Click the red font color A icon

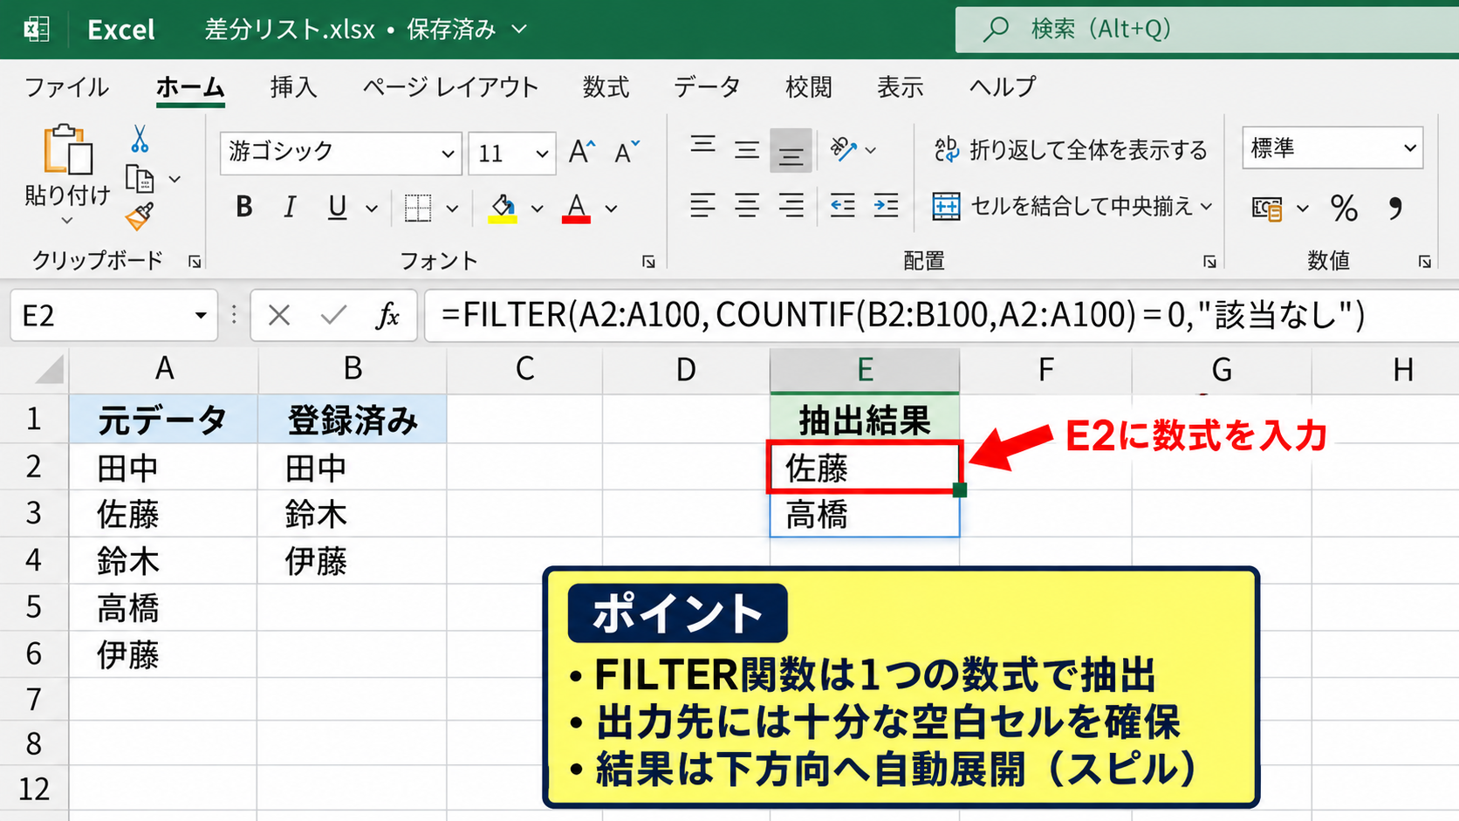coord(576,209)
